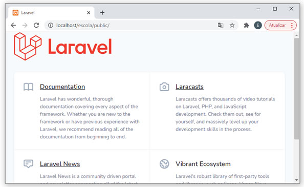Click the open book icon beside Documentation
The height and width of the screenshot is (187, 304).
coord(28,87)
